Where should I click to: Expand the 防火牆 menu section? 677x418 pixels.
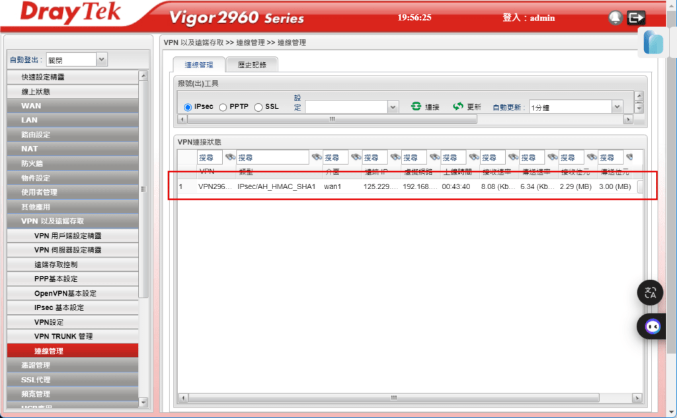tap(73, 163)
